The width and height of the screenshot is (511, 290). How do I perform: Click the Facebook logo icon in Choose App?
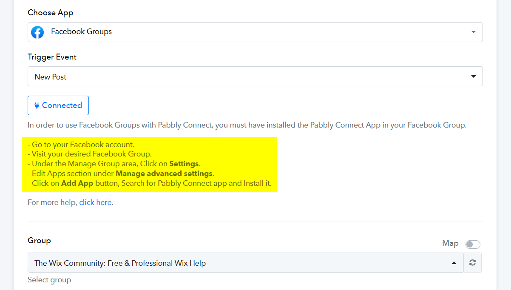point(37,32)
